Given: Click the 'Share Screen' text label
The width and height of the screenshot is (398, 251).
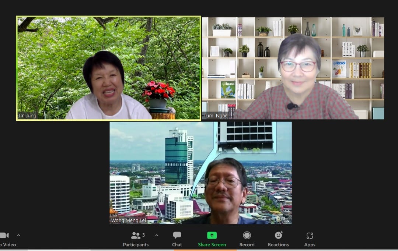Looking at the screenshot, I should [x=212, y=245].
